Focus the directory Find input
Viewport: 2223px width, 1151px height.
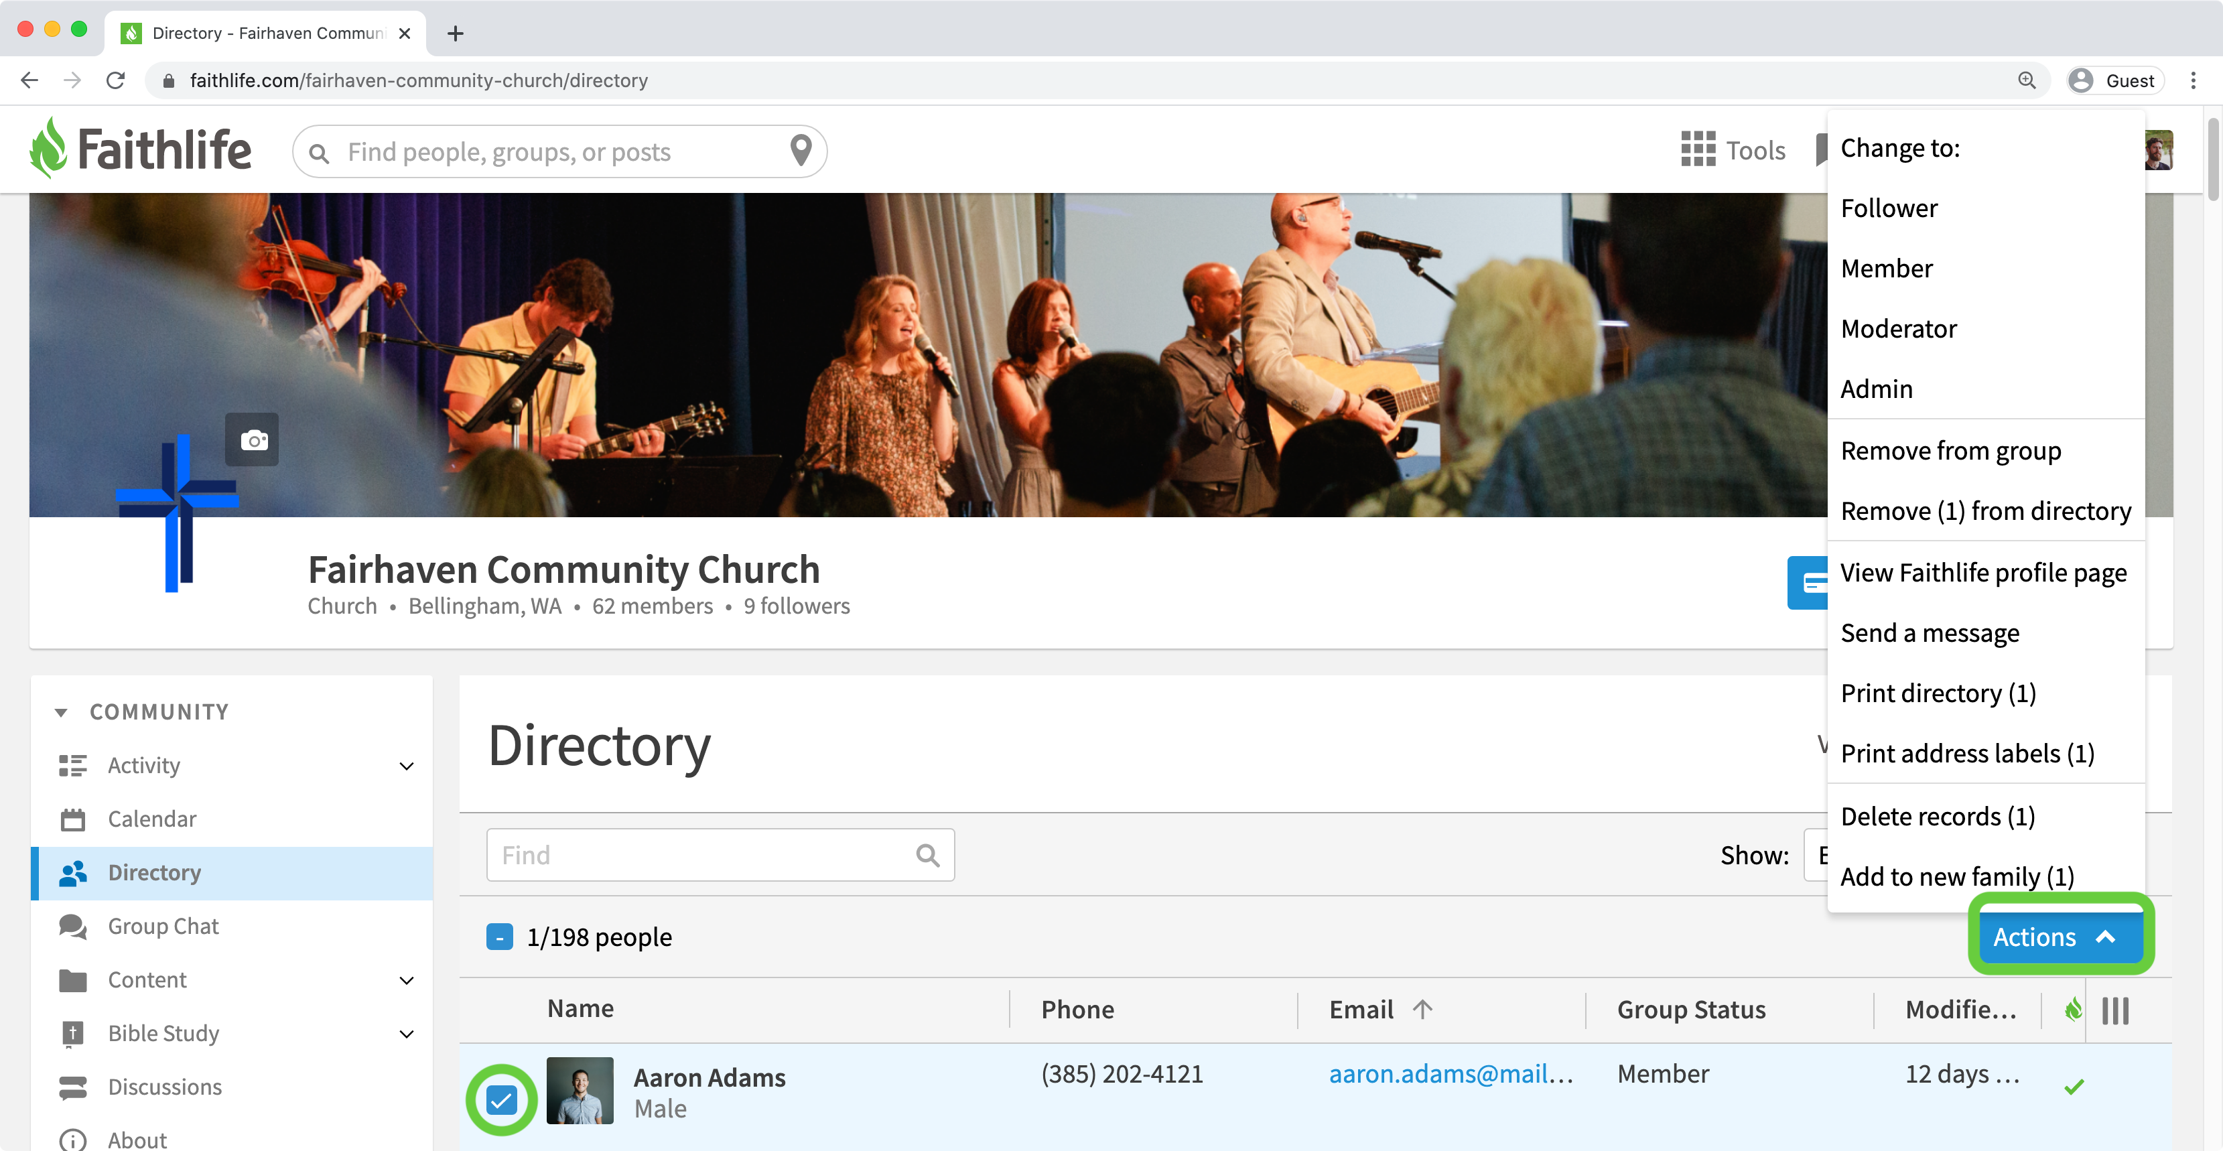(x=720, y=855)
